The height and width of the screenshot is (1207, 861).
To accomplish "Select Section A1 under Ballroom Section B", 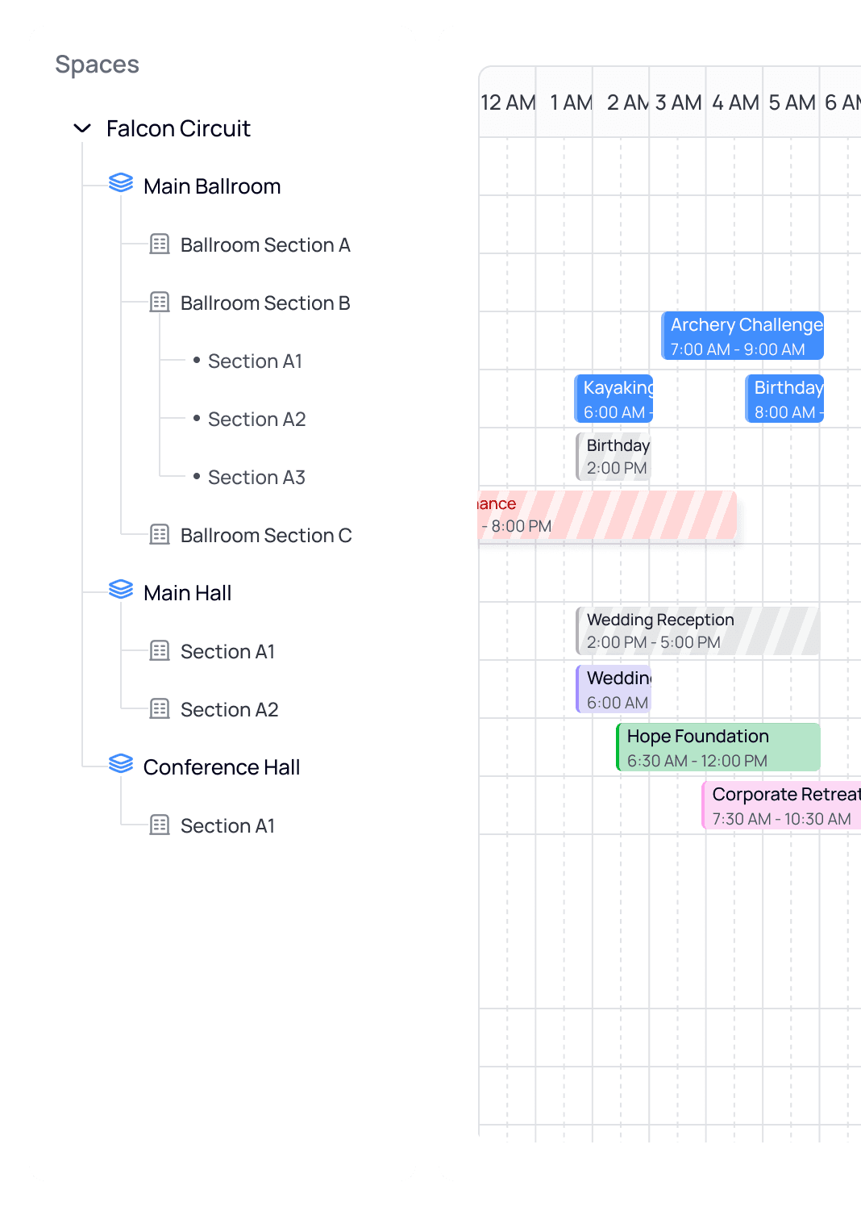I will coord(255,361).
